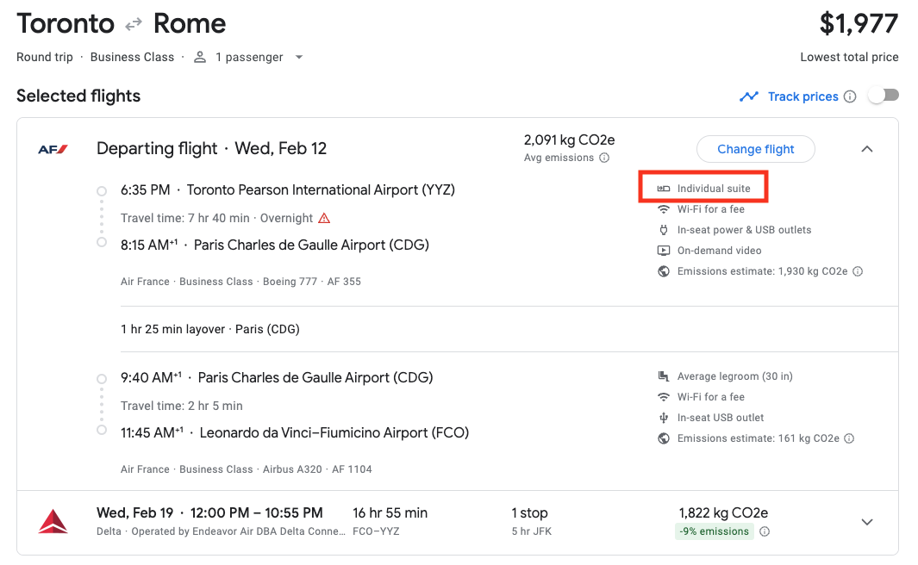918x565 pixels.
Task: Click the Round trip label
Action: tap(44, 57)
